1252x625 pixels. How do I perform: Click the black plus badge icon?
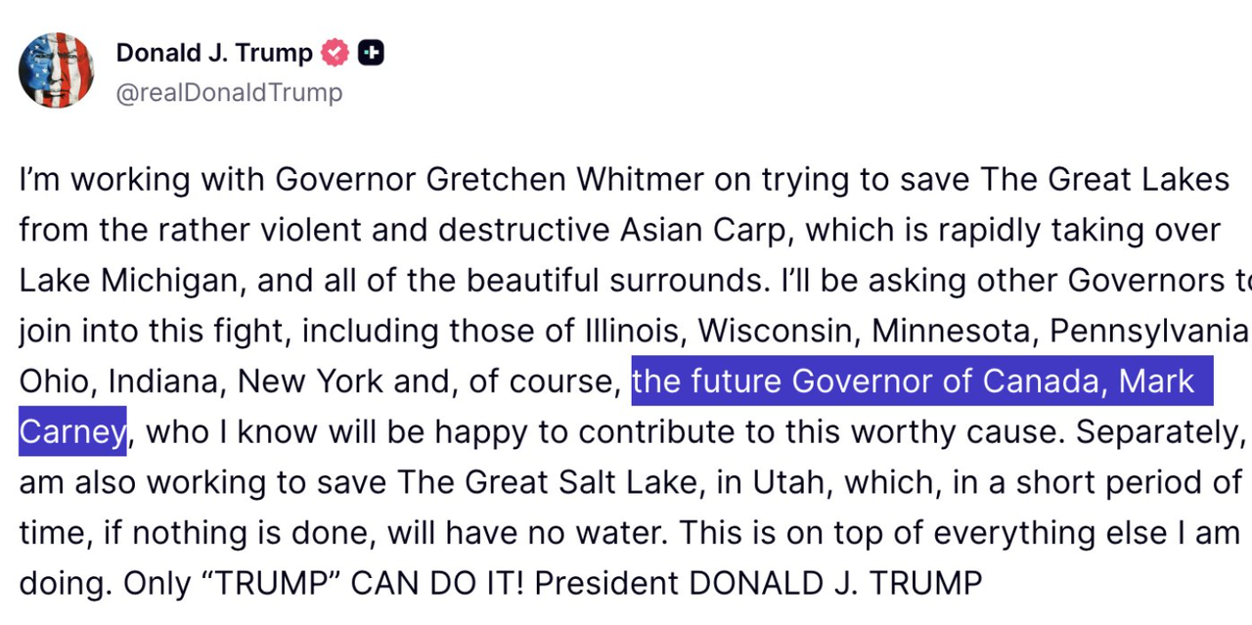point(371,53)
